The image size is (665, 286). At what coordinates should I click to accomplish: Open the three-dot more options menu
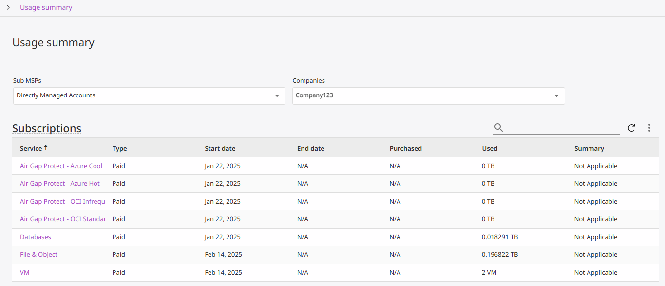(x=649, y=128)
